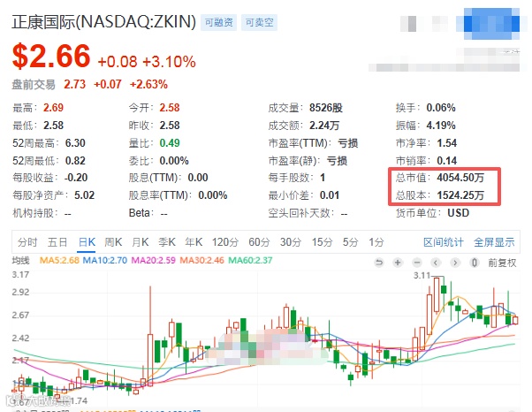This screenshot has height=412, width=532.
Task: Open 区间统计 range statistics
Action: pyautogui.click(x=444, y=242)
